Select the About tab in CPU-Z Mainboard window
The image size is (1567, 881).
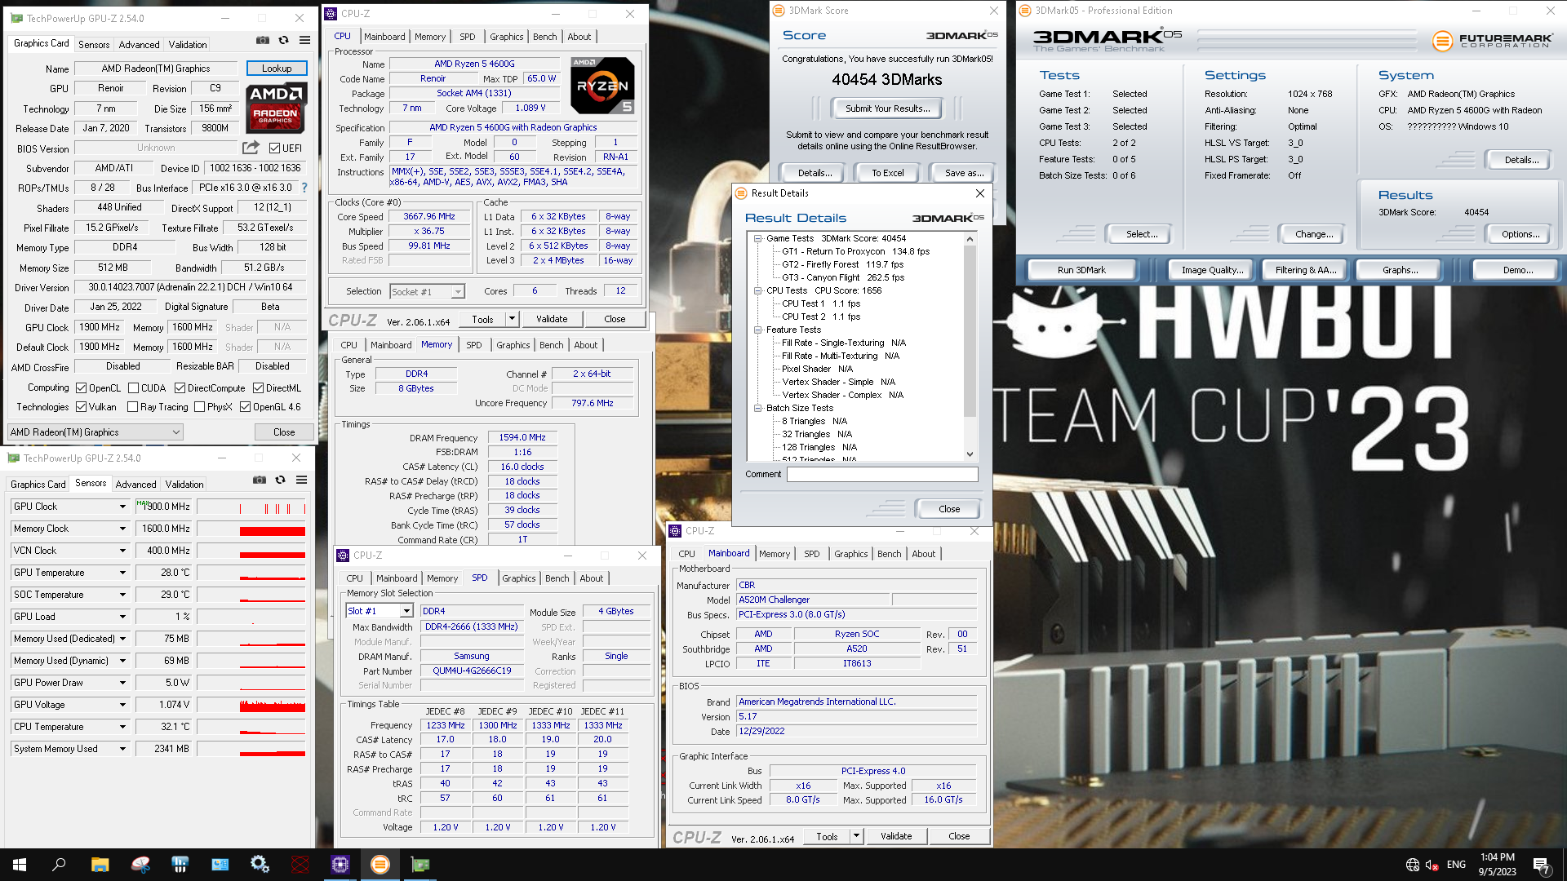[923, 554]
